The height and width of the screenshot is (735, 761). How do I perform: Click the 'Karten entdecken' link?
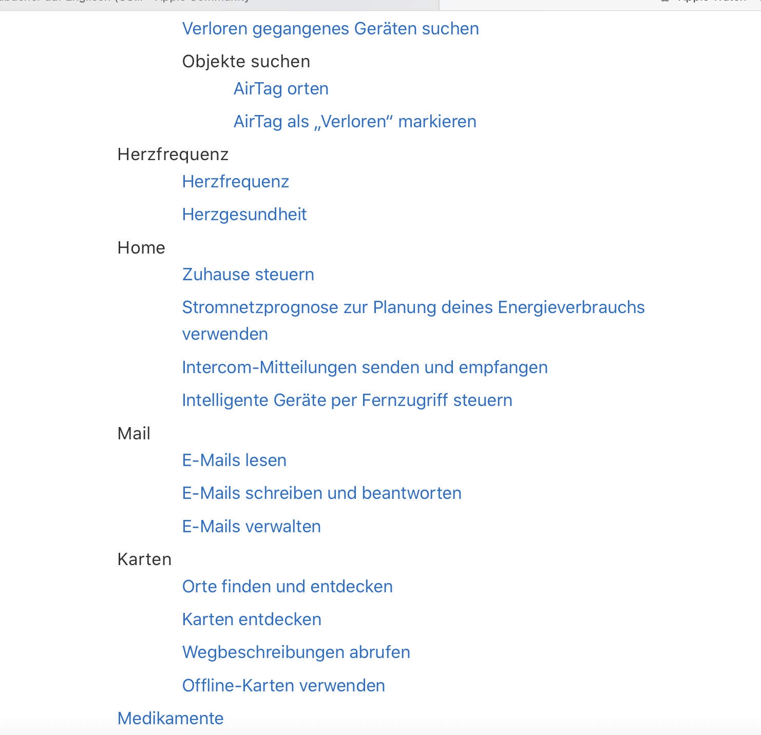(x=252, y=620)
